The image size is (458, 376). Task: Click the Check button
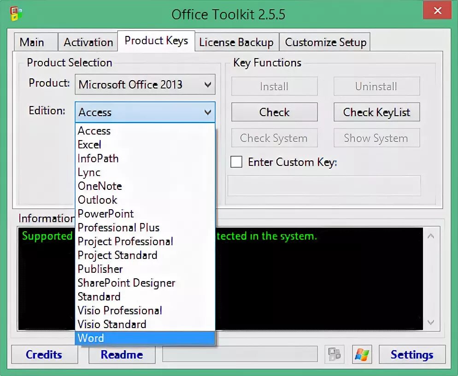[x=275, y=112]
